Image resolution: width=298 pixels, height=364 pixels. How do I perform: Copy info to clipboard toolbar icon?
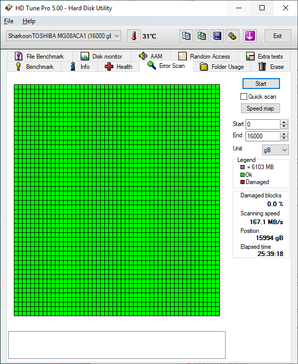point(186,36)
